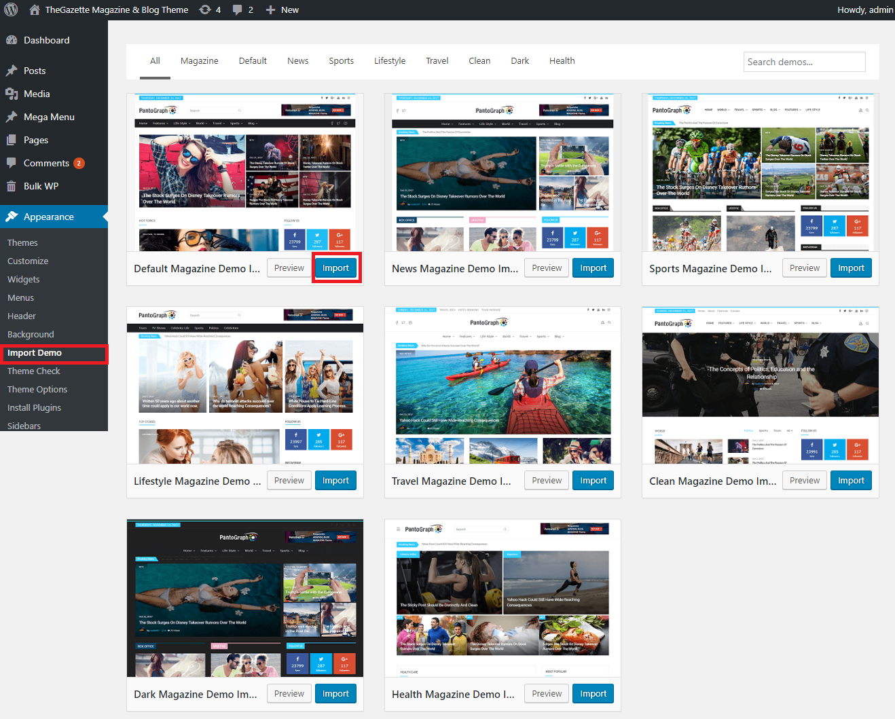Click the plus New icon in admin bar
This screenshot has width=895, height=719.
pos(270,10)
